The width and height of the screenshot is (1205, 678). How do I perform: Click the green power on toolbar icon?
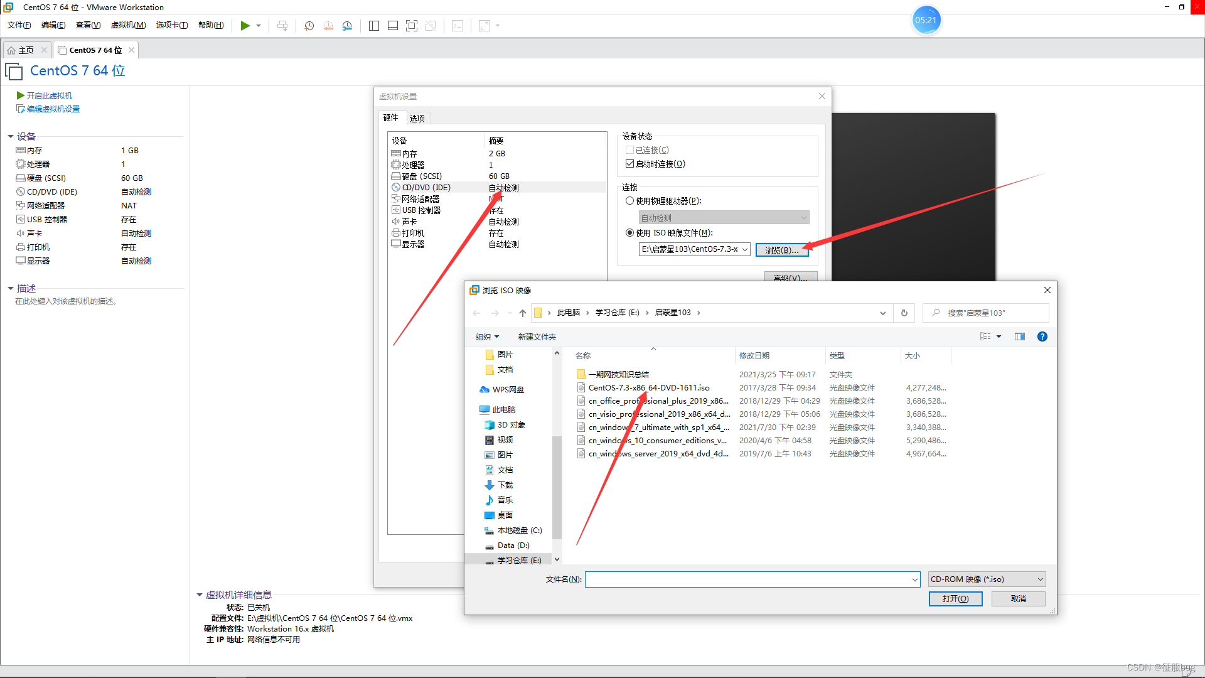pyautogui.click(x=245, y=26)
